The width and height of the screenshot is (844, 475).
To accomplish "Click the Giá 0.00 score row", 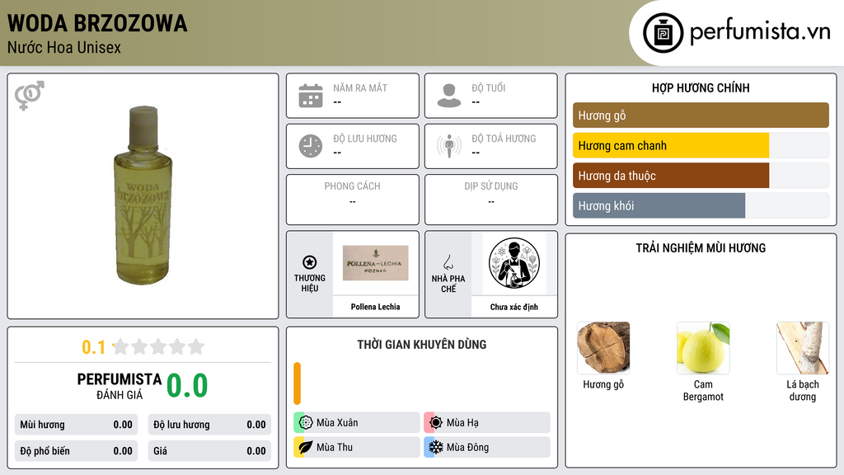I will [209, 451].
